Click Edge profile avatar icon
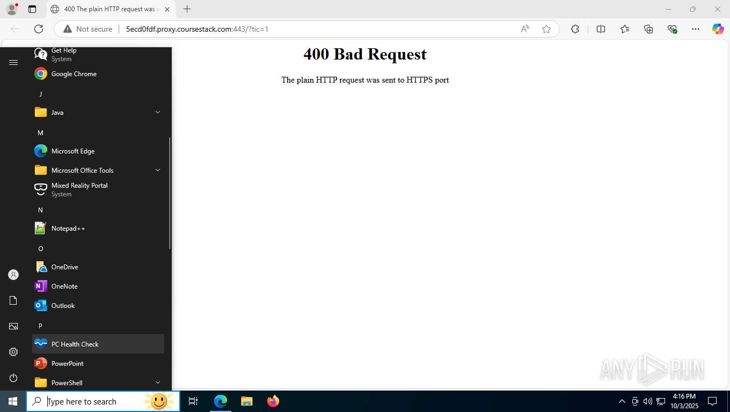The height and width of the screenshot is (412, 730). pos(12,9)
